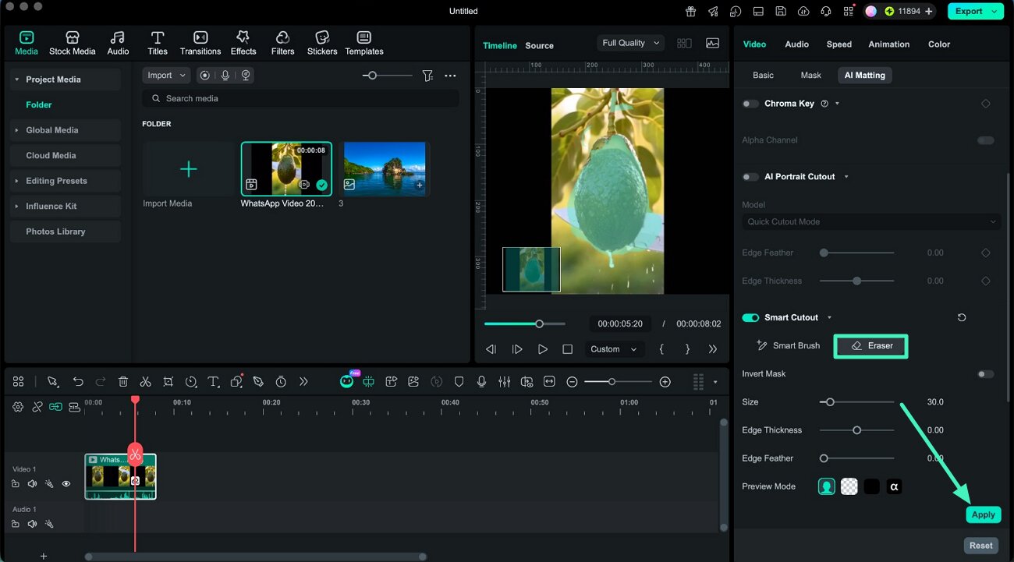
Task: Record voiceover using timeline microphone icon
Action: pyautogui.click(x=481, y=381)
